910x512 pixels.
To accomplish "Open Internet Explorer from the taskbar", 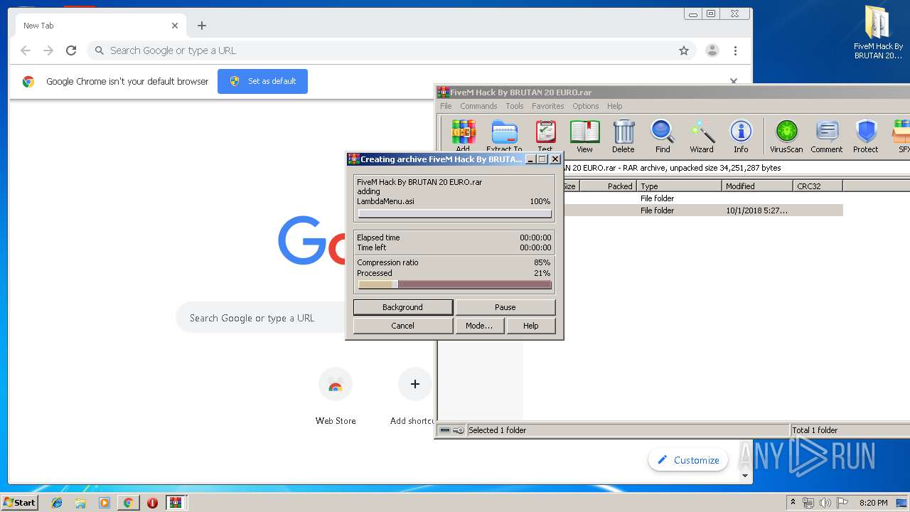I will click(x=57, y=503).
